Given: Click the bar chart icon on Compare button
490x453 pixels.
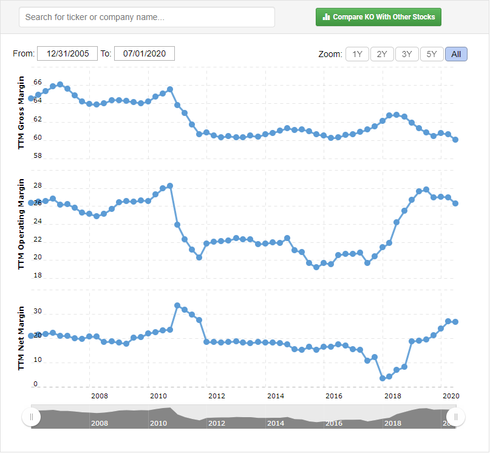Looking at the screenshot, I should click(x=326, y=17).
